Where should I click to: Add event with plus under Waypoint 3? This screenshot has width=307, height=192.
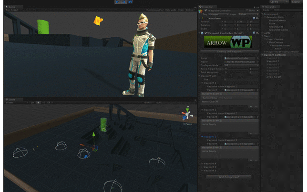251,160
